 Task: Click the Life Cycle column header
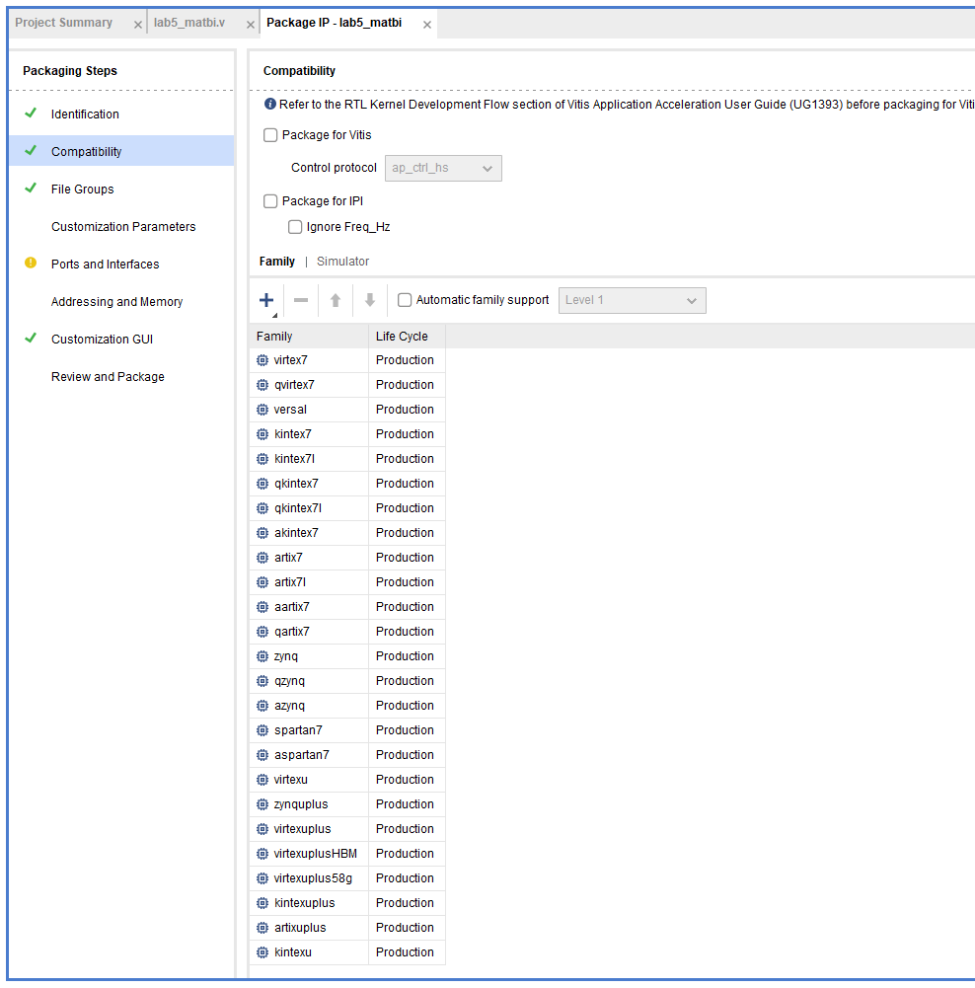coord(407,337)
